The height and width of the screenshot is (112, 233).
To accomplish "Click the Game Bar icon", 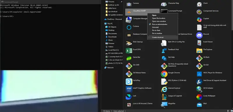I will point(129,58).
